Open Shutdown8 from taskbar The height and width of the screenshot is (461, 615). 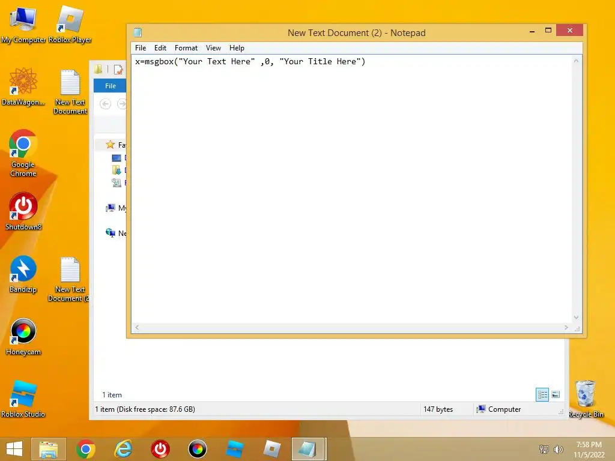[160, 449]
